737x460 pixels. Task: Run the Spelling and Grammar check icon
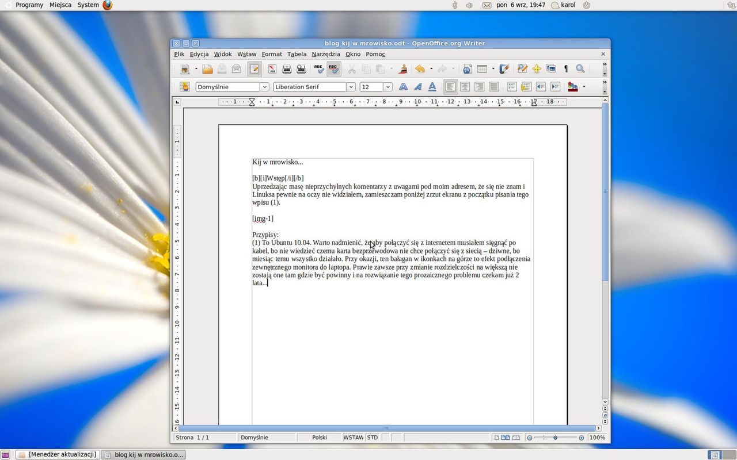(x=319, y=69)
